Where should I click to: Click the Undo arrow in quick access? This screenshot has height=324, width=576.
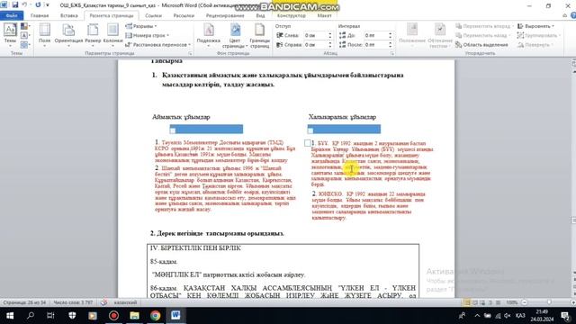pos(24,5)
